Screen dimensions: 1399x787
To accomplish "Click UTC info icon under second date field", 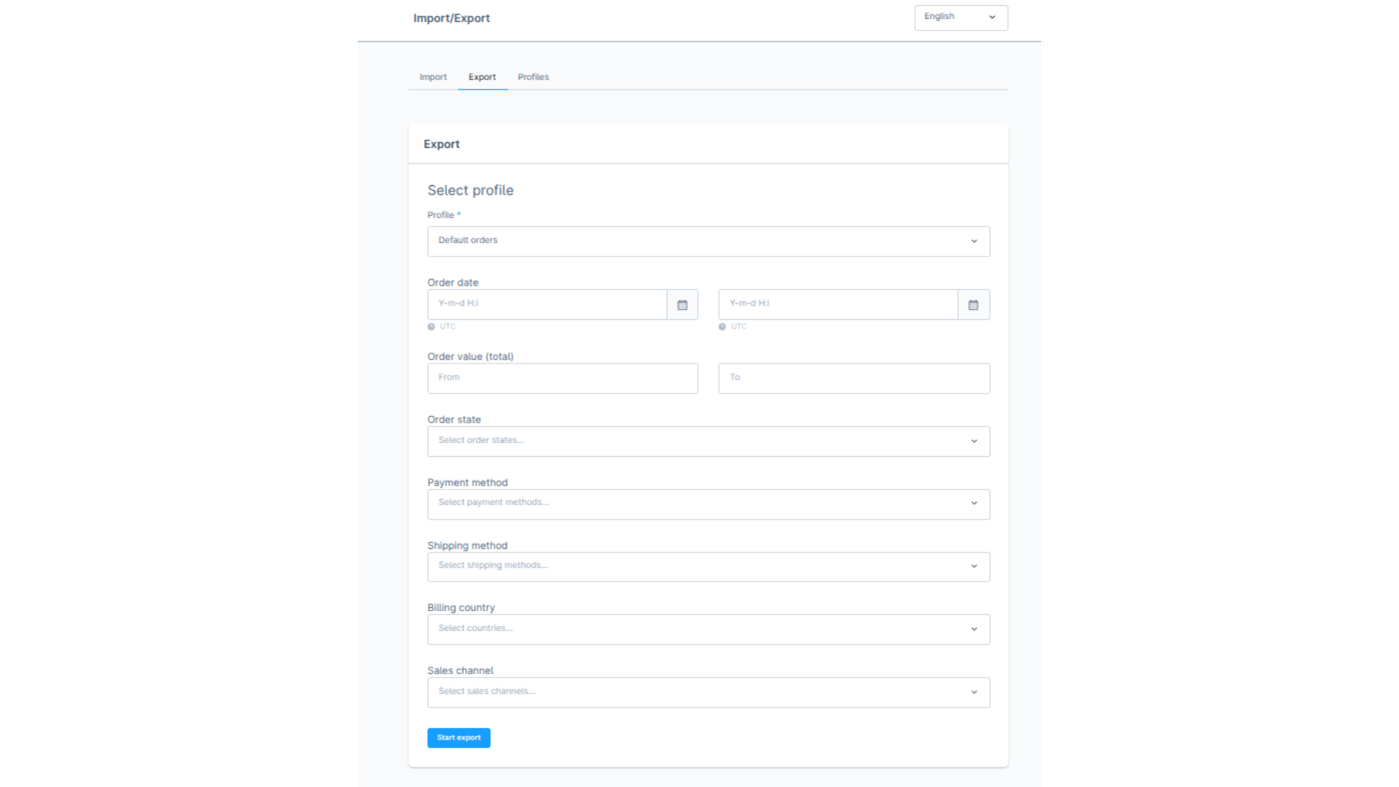I will click(722, 327).
